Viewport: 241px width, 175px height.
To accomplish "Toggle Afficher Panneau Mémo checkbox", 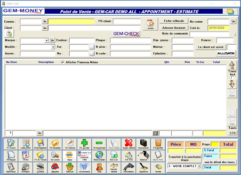I will (x=63, y=62).
